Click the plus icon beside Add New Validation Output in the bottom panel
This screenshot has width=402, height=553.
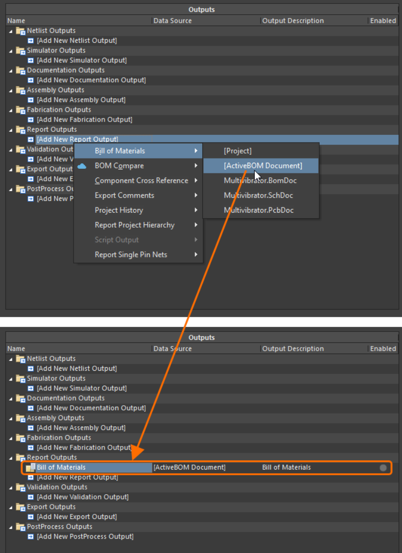(31, 497)
